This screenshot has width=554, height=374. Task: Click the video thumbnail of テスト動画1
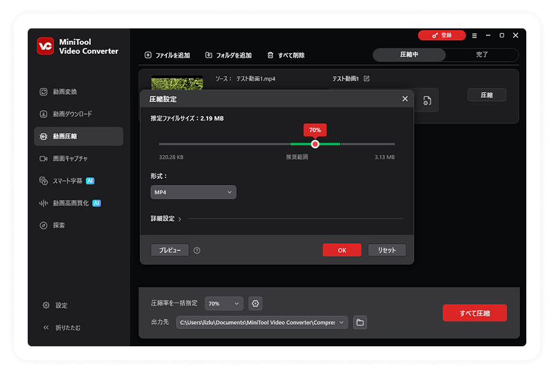(177, 83)
